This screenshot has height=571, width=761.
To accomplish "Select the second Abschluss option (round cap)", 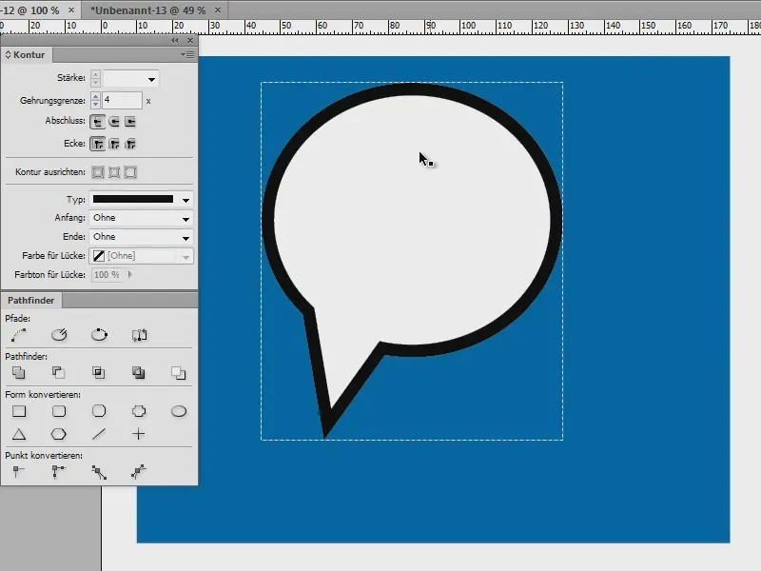I will coord(114,122).
